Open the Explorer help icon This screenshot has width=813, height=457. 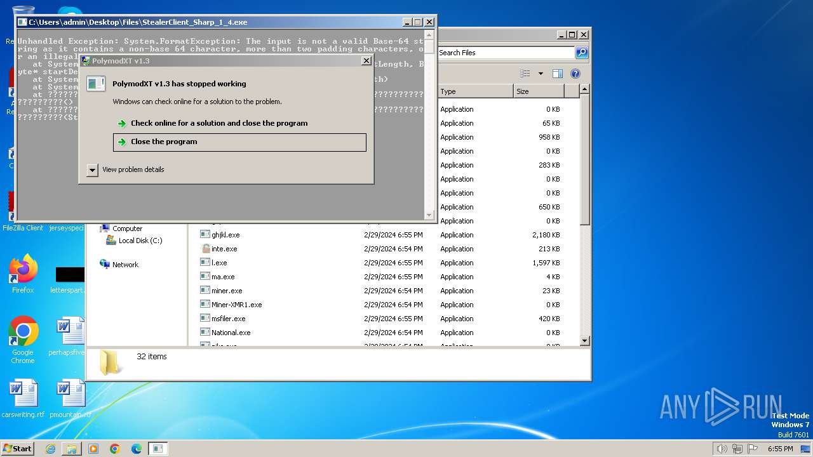(x=575, y=74)
